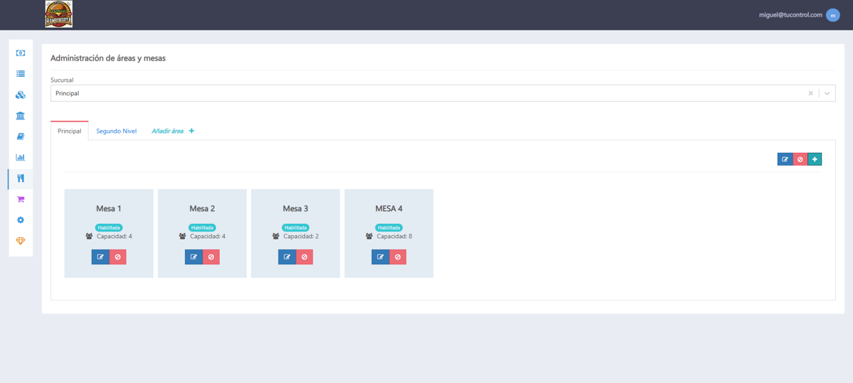
Task: Disable the current area with red button
Action: click(800, 159)
